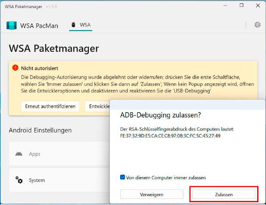Click the Android robot Apps icon

[x=19, y=154]
